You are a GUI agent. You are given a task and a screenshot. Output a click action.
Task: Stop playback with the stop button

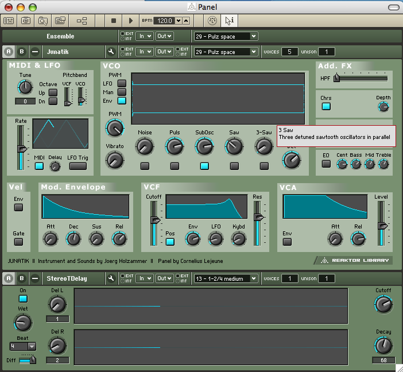(113, 21)
